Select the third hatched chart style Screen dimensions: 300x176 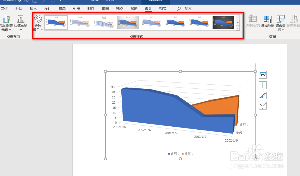(x=104, y=22)
